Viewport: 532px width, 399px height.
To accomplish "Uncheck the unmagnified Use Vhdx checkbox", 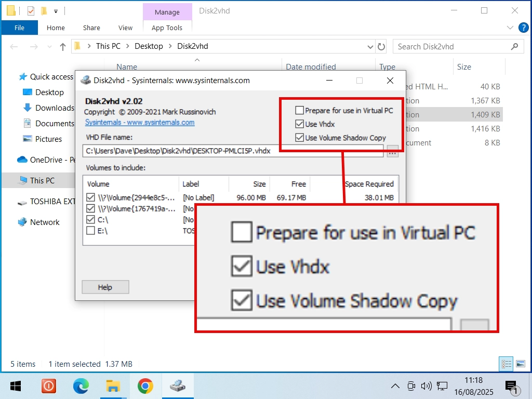I will coord(299,124).
